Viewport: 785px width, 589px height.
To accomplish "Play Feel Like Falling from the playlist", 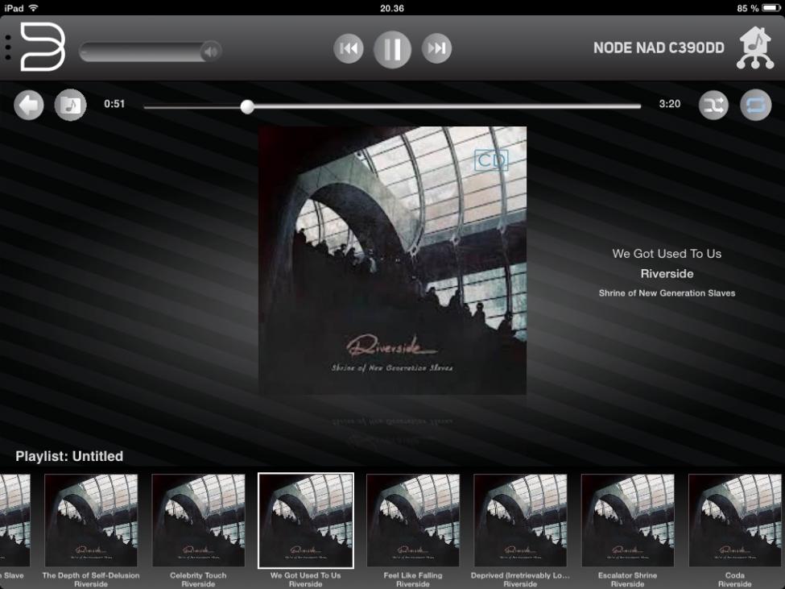I will [413, 530].
